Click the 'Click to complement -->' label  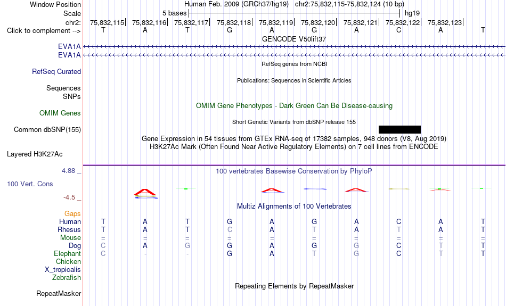pyautogui.click(x=44, y=31)
